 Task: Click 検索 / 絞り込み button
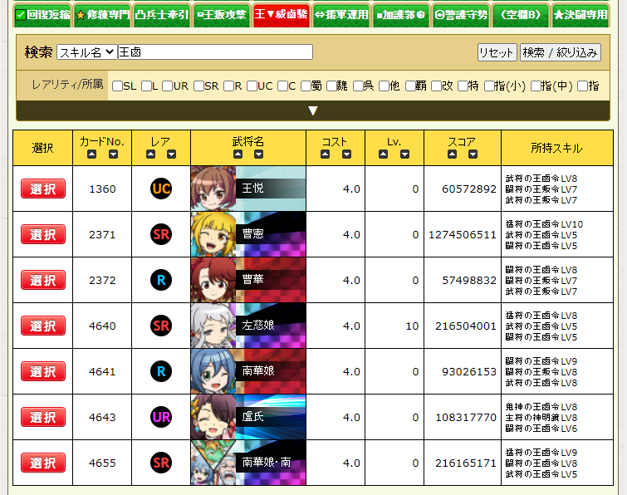(561, 52)
